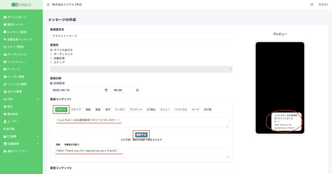Click the 管理者1 account label

(x=323, y=5)
